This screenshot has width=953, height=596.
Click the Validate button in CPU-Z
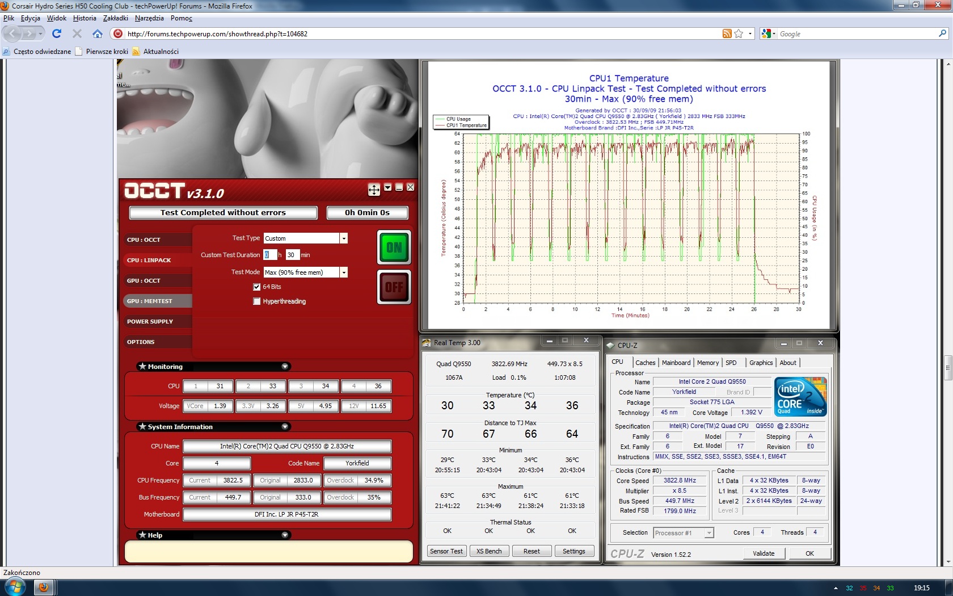coord(763,553)
